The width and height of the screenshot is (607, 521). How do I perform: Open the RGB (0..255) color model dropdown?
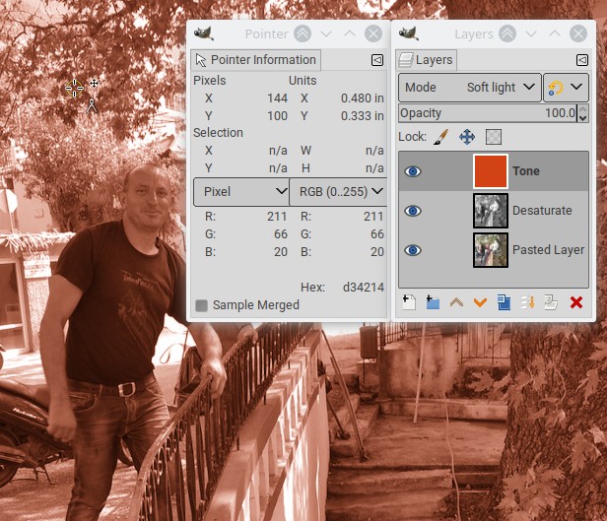338,191
